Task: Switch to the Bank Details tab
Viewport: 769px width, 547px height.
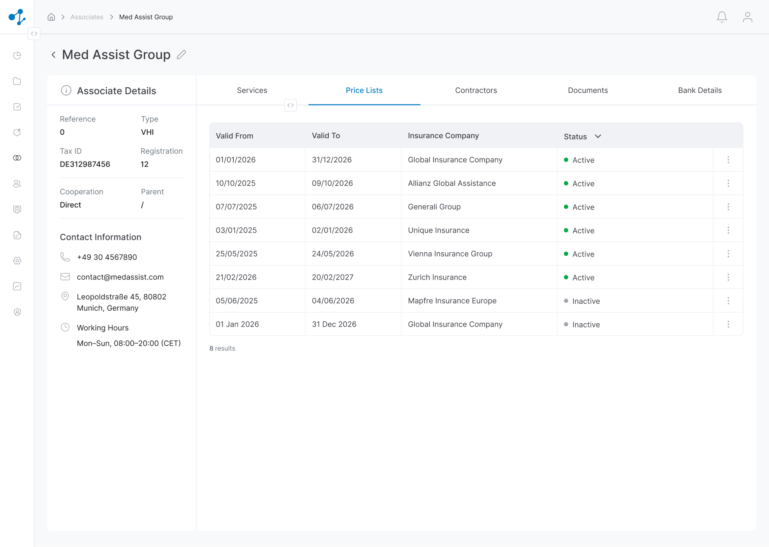Action: coord(700,90)
